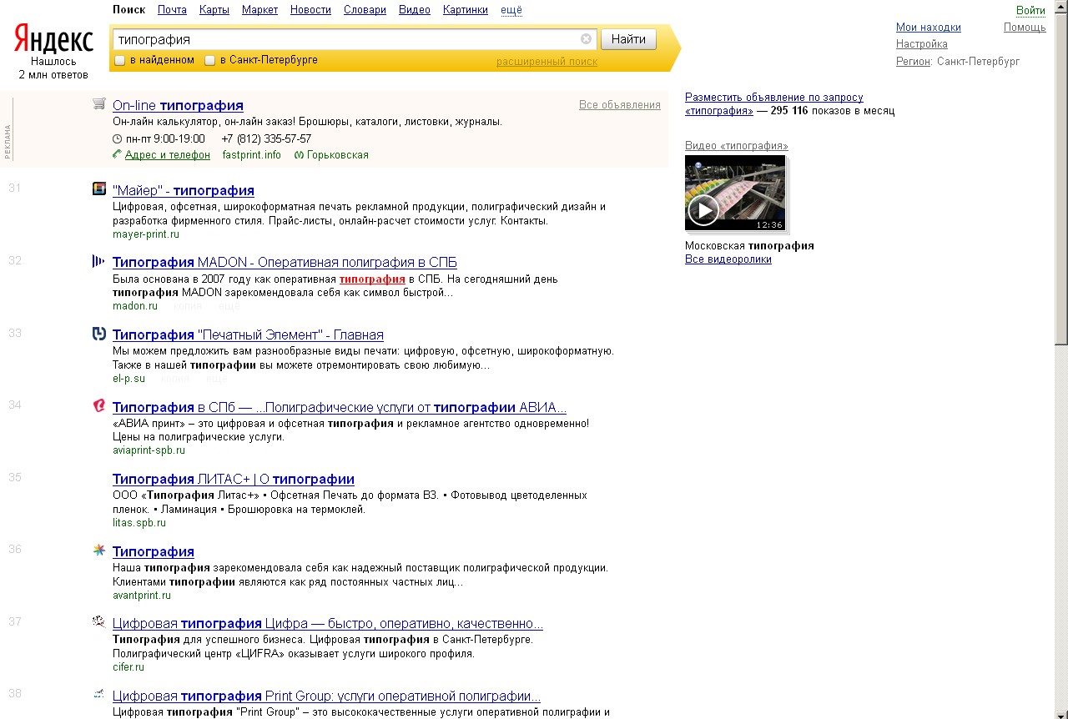Screen dimensions: 1068x719
Task: Click the madon.ru URL text
Action: (x=135, y=306)
